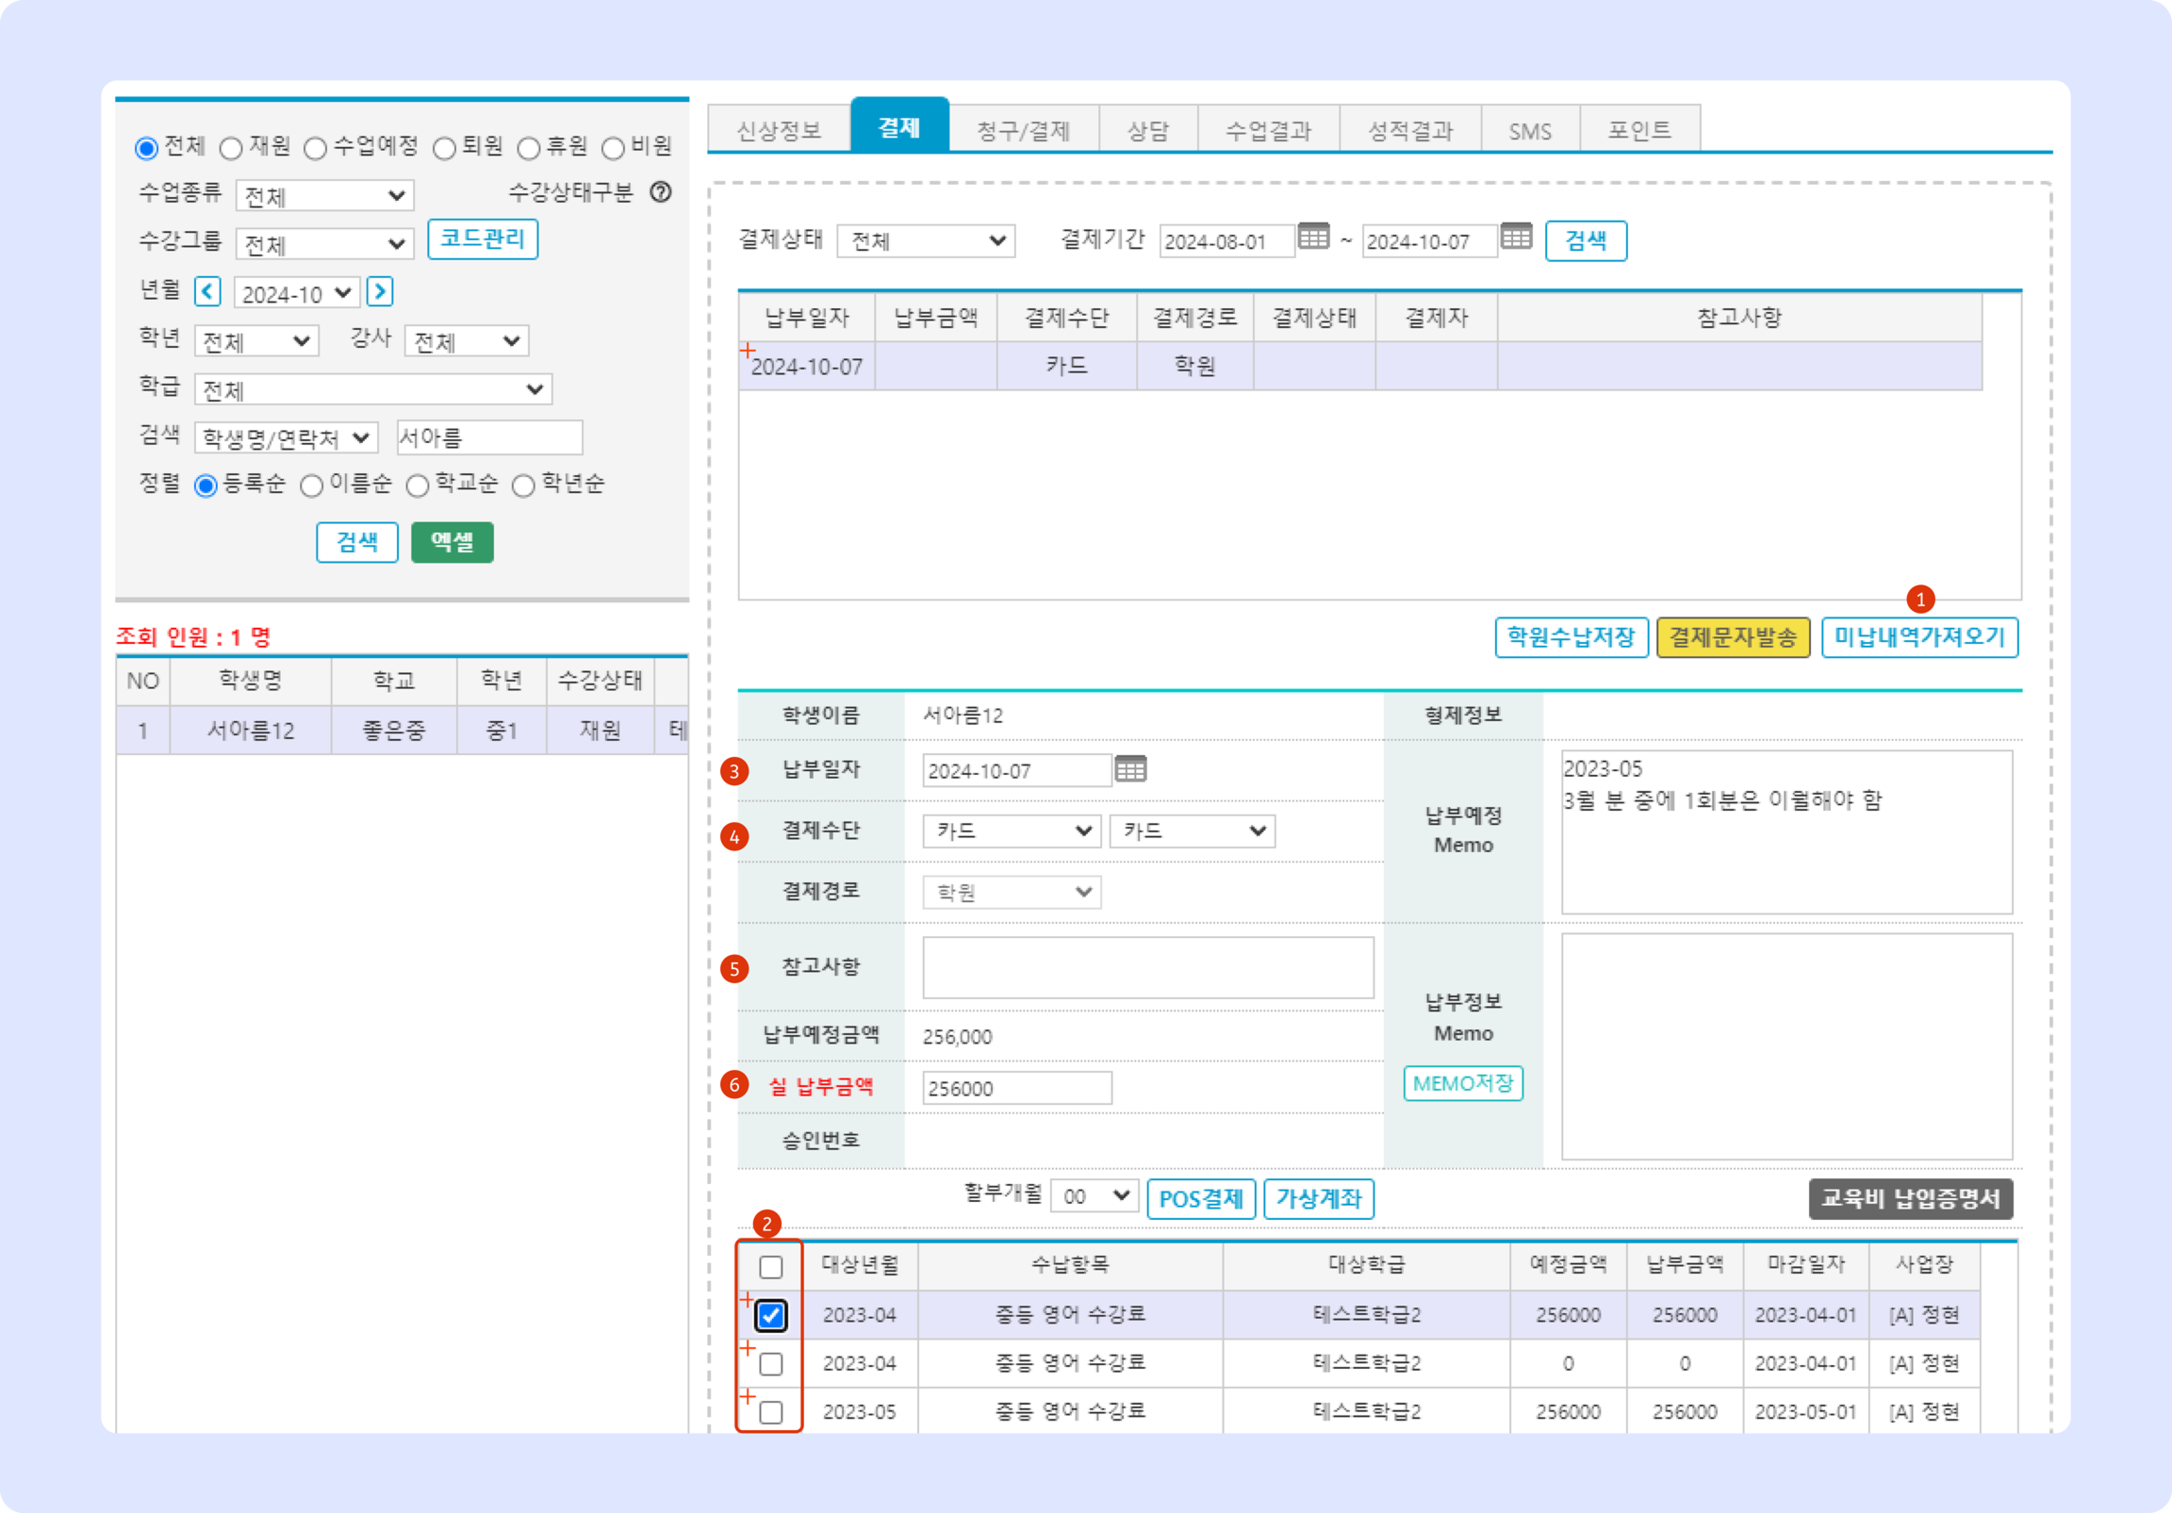The height and width of the screenshot is (1513, 2172).
Task: Toggle the select-all checkbox in the 수납항목 header
Action: (771, 1267)
